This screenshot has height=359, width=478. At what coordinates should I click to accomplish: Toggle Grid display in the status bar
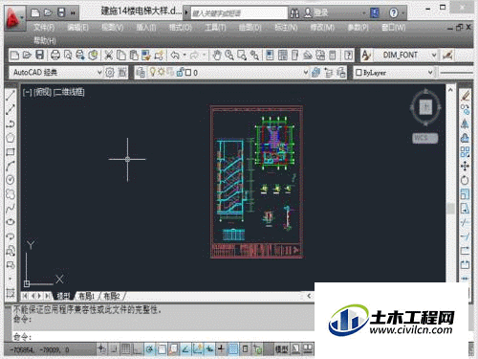125,349
